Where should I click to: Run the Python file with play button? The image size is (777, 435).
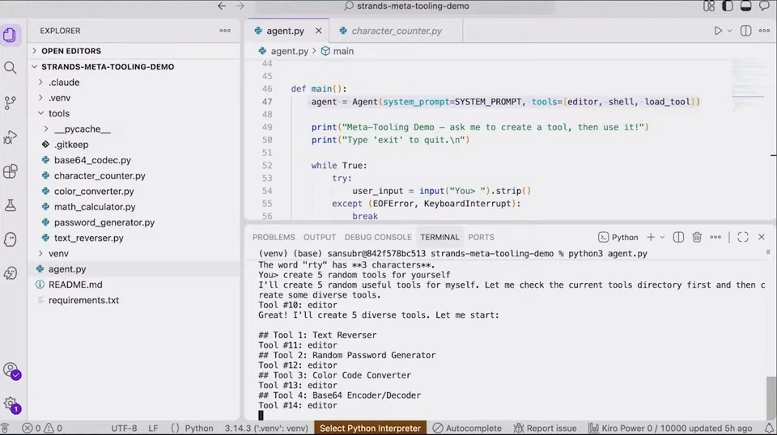[718, 31]
